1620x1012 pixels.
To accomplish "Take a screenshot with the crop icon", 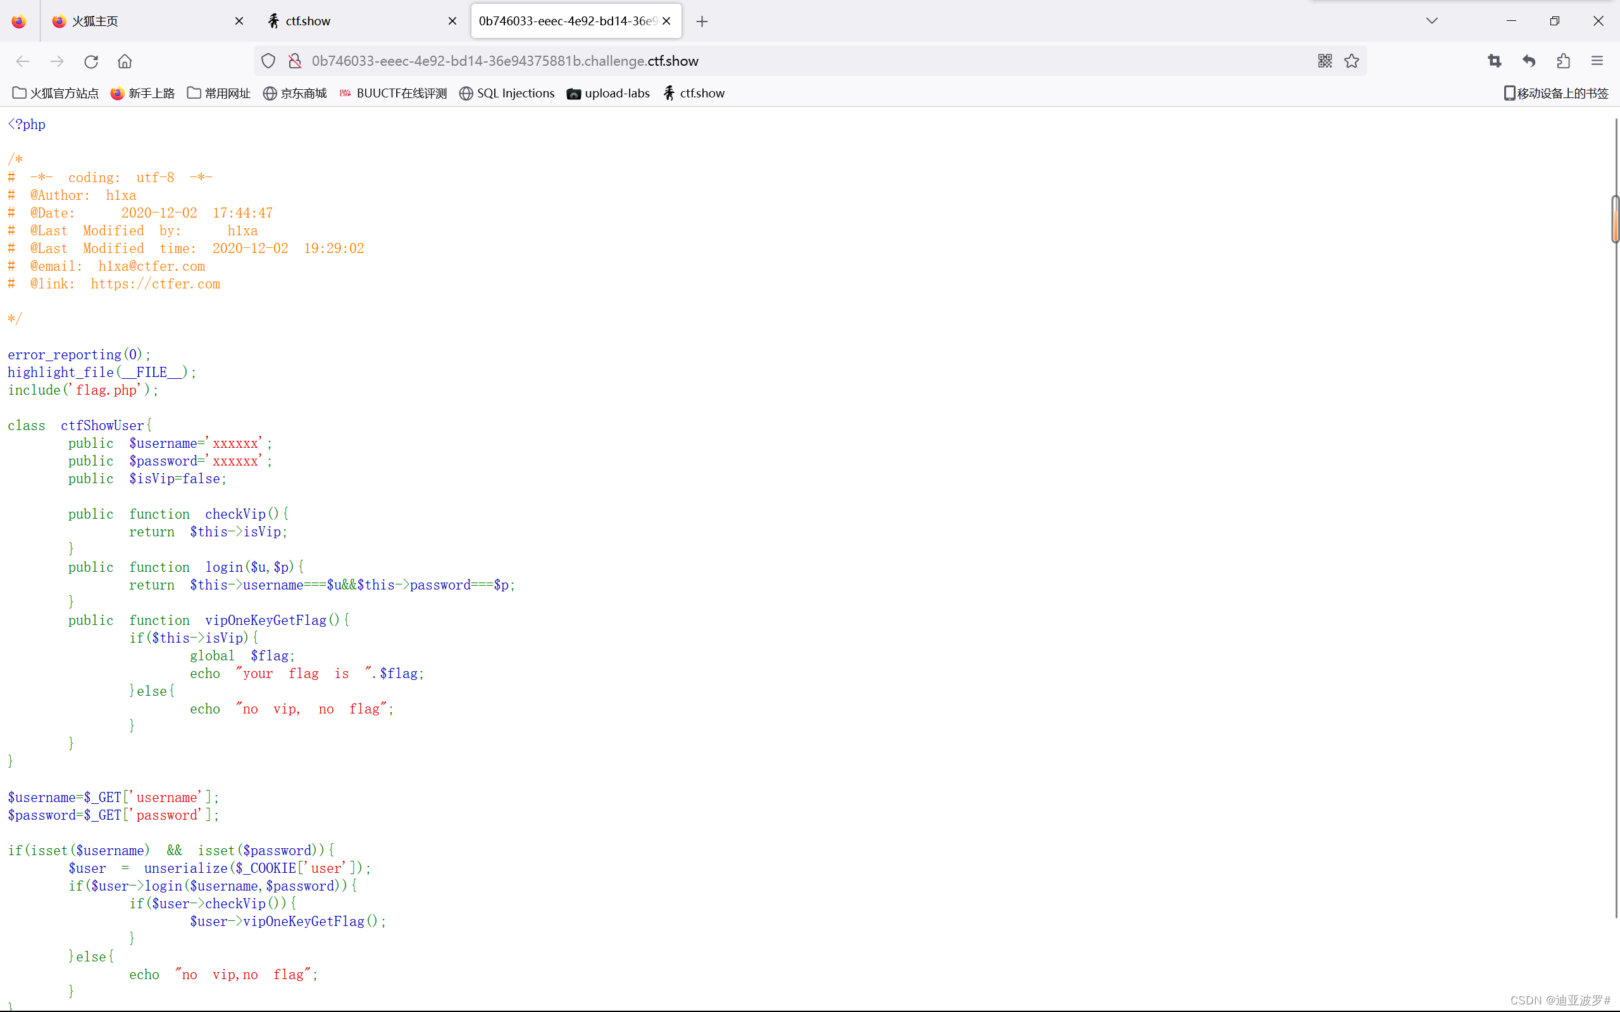I will coord(1495,61).
